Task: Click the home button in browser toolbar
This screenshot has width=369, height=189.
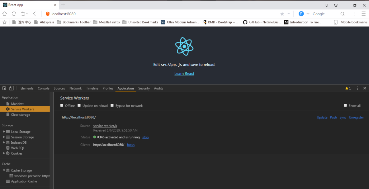Action: [x=5, y=14]
